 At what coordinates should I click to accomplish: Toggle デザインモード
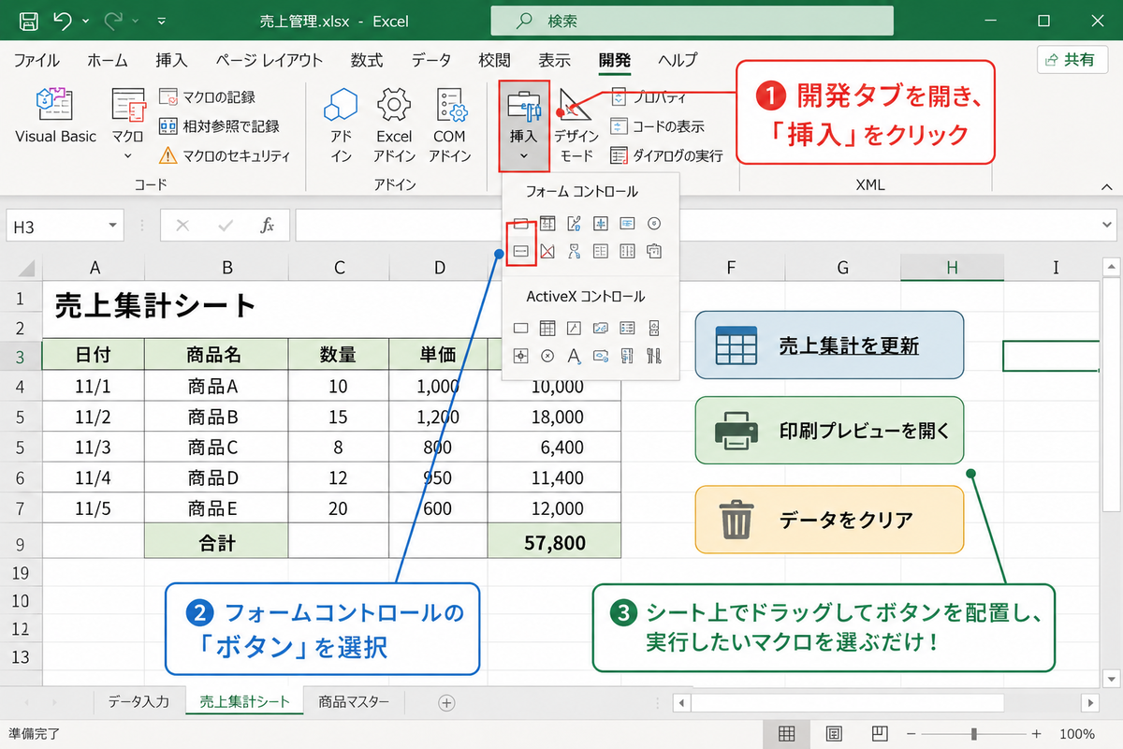[x=577, y=125]
